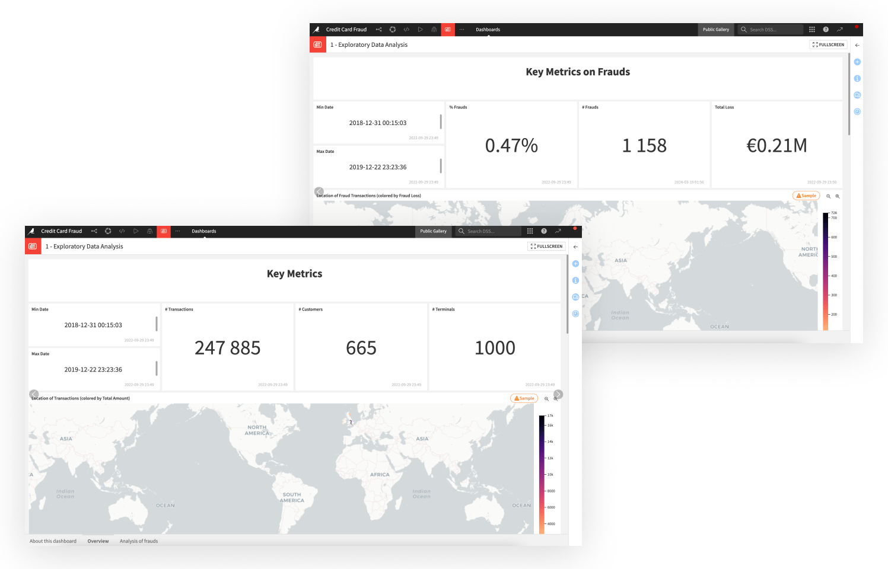Viewport: 888px width, 569px height.
Task: Open the timeline clock icon in the back Key Metrics on Frauds window sidebar
Action: click(857, 111)
